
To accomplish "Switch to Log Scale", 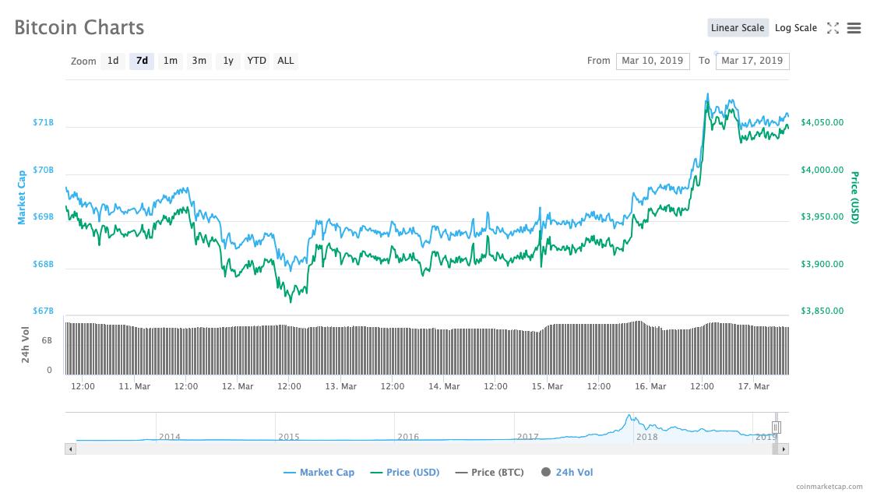I will pos(795,28).
